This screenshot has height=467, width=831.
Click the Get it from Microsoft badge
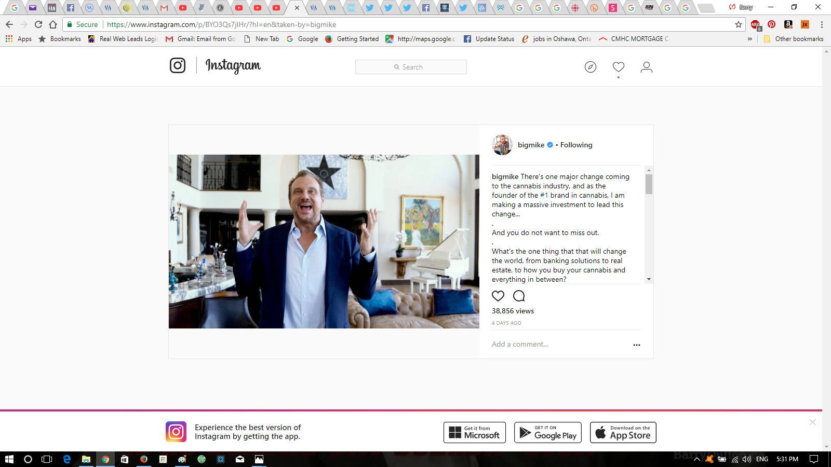coord(475,432)
